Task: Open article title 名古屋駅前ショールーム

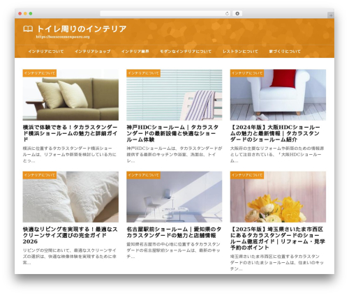Action: (174, 232)
